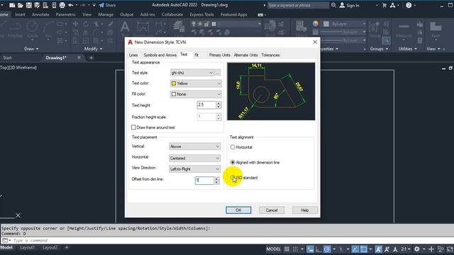This screenshot has width=454, height=255.
Task: Click the Save disk icon
Action: [x=28, y=5]
